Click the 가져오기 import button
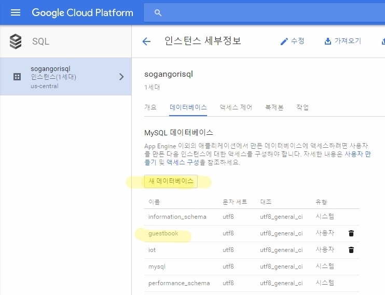This screenshot has width=385, height=295. coord(343,41)
